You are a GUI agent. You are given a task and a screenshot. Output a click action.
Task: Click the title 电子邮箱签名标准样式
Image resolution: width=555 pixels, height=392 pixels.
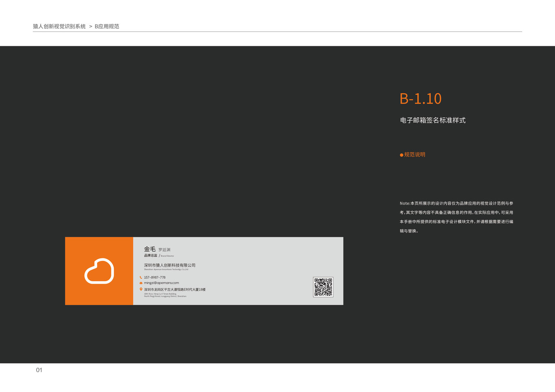coord(433,121)
